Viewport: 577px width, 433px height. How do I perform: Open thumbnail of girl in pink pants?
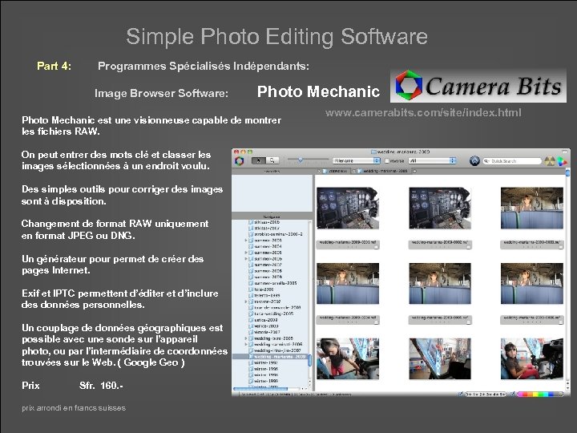coord(348,358)
